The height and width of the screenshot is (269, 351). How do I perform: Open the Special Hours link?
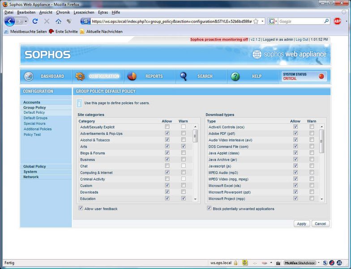[34, 124]
